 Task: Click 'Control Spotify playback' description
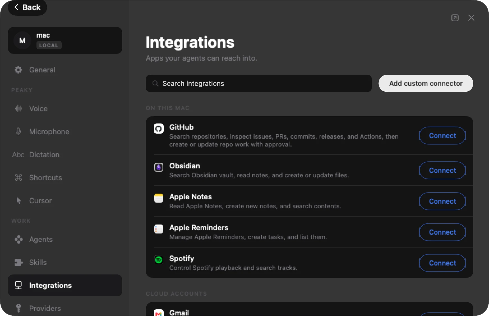point(233,268)
